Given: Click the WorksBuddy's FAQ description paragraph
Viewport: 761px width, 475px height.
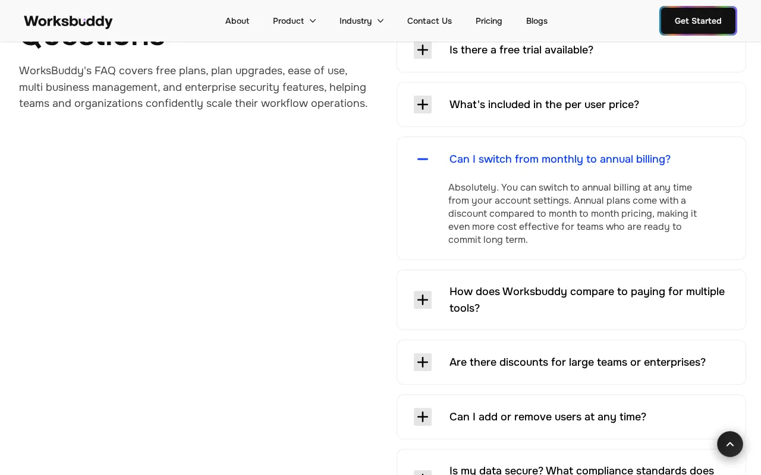Looking at the screenshot, I should [193, 87].
